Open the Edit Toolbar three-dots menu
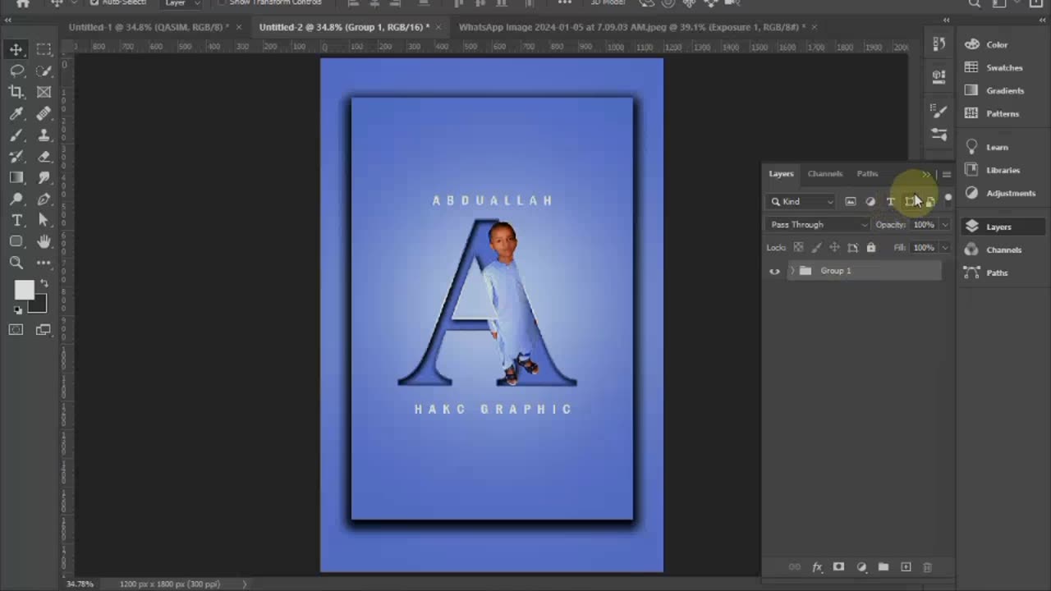The height and width of the screenshot is (591, 1051). pyautogui.click(x=44, y=263)
